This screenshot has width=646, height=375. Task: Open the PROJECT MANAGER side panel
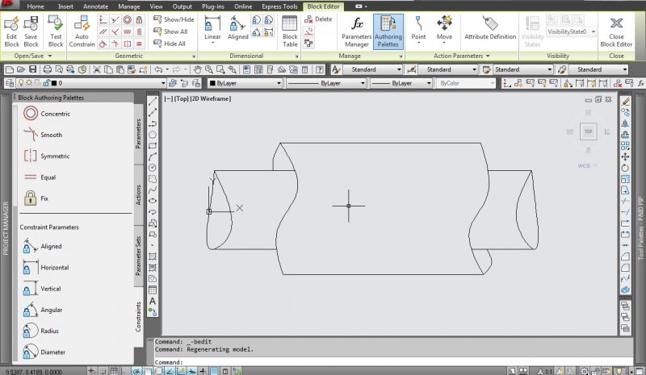point(6,227)
